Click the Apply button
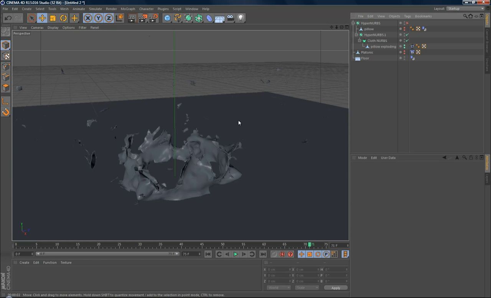The height and width of the screenshot is (298, 491). pos(336,288)
